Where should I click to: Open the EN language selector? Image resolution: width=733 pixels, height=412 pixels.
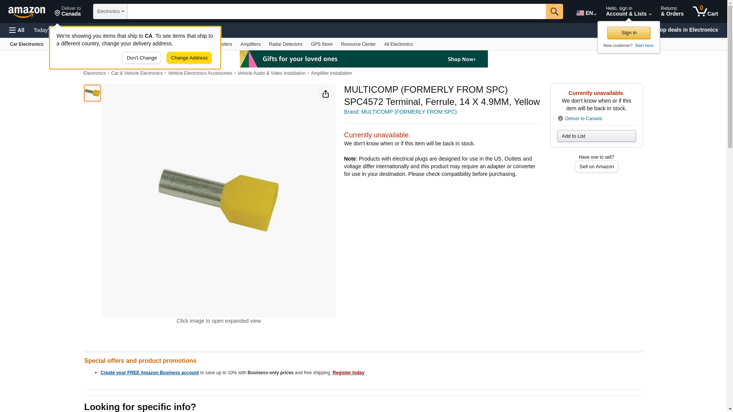pyautogui.click(x=586, y=13)
